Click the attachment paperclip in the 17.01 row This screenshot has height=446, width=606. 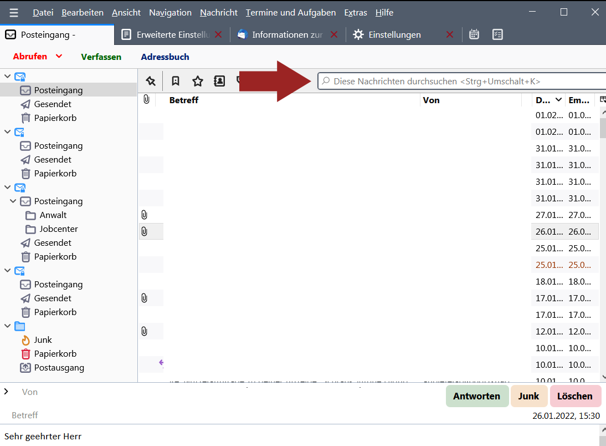(144, 298)
